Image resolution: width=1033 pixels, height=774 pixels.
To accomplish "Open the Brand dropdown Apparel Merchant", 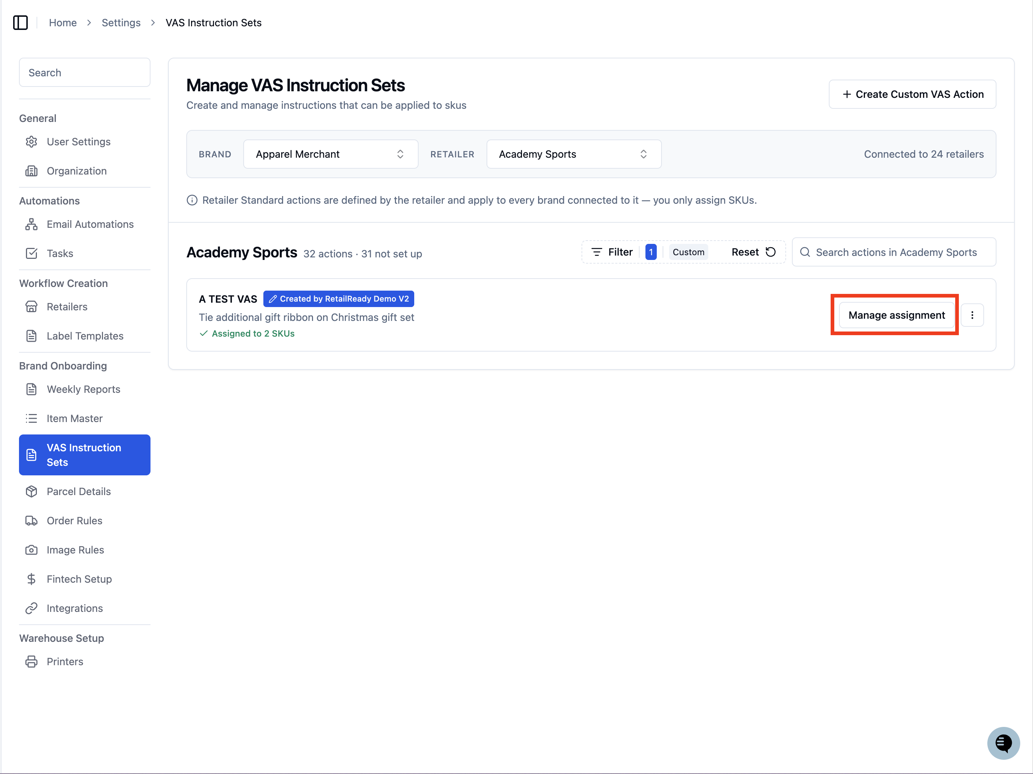I will click(x=331, y=154).
